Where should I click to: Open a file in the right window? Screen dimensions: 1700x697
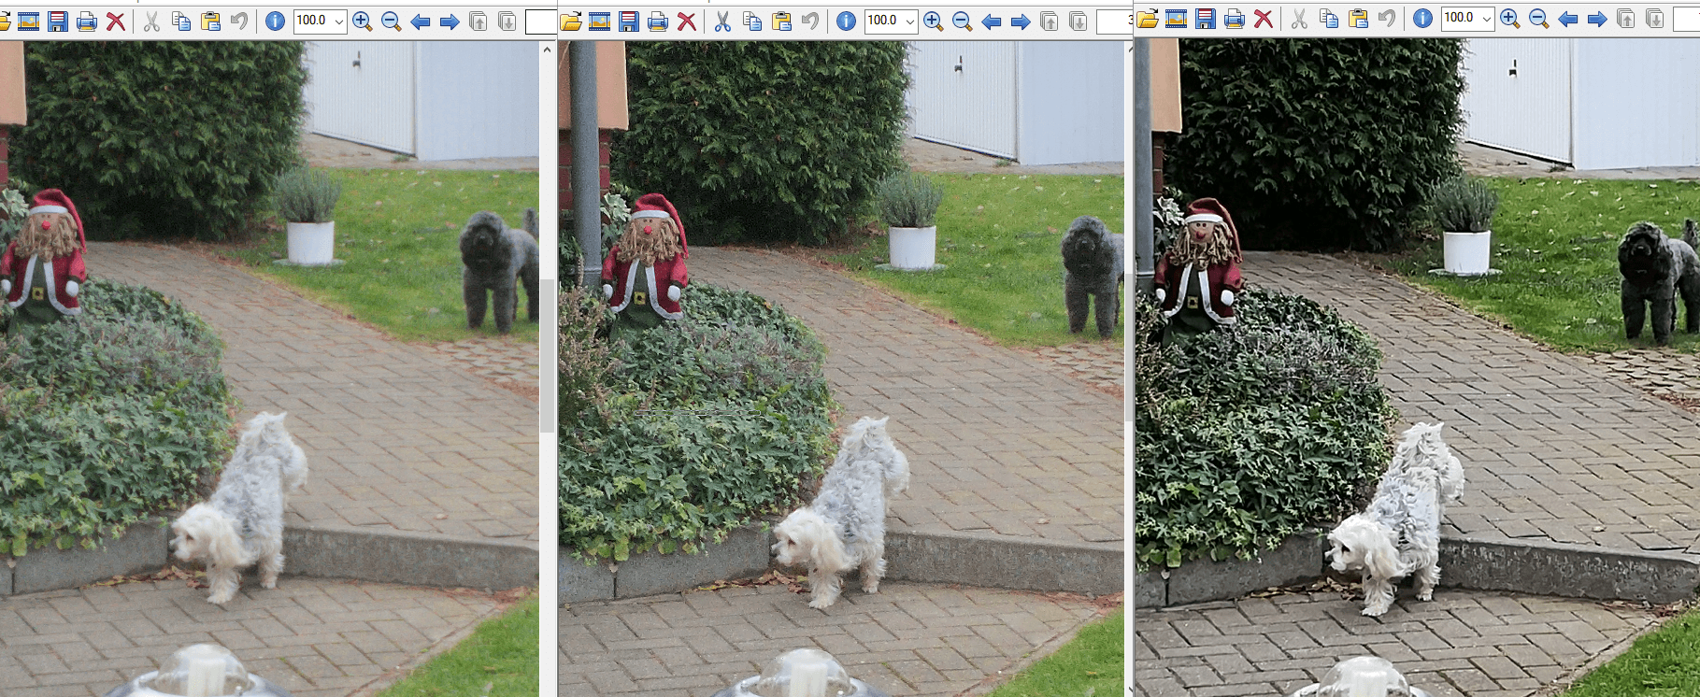pyautogui.click(x=1148, y=19)
